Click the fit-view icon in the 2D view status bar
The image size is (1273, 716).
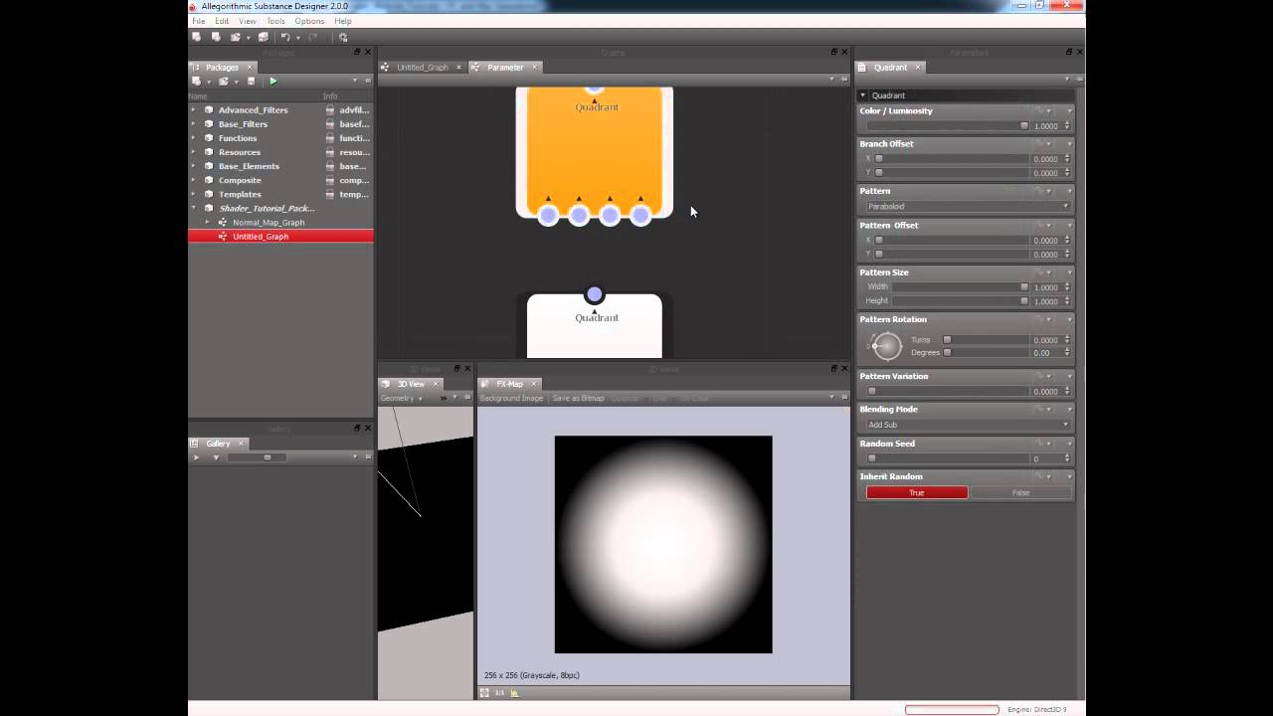(x=484, y=693)
